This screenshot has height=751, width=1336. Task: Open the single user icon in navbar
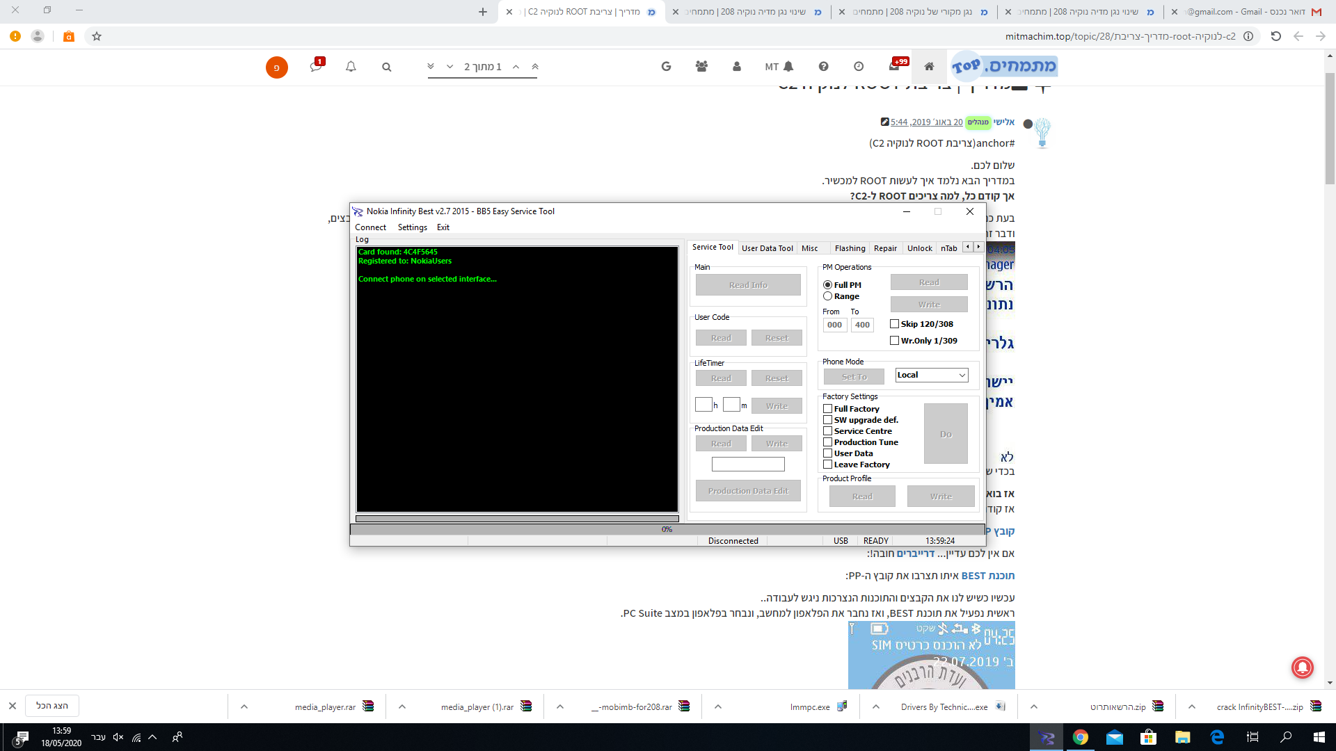point(737,67)
